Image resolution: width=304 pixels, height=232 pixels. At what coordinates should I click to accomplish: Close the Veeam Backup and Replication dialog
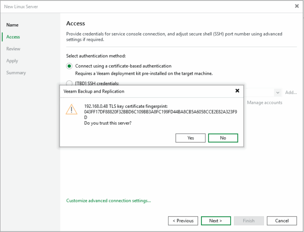237,90
